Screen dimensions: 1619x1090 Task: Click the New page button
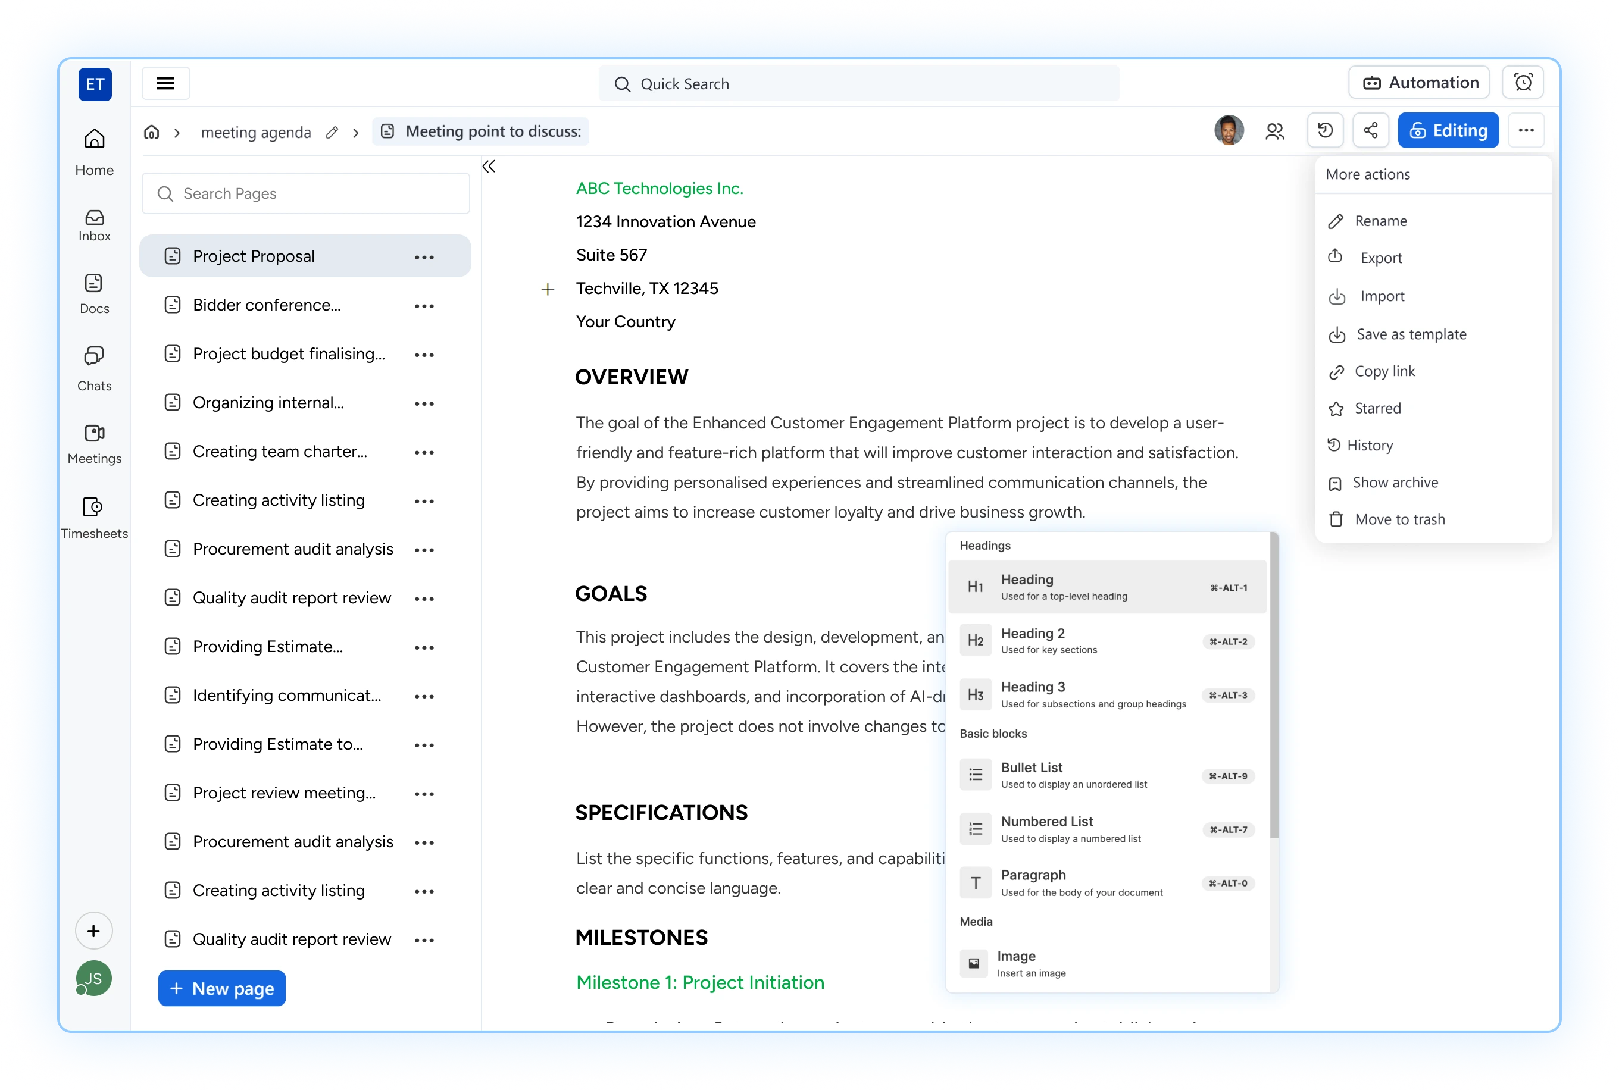click(x=222, y=988)
